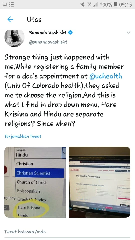Screen dimensions: 135x240
Task: Tap the Utas header title
Action: (x=34, y=20)
